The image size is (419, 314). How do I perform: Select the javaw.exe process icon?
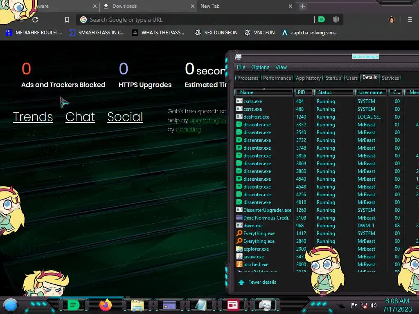(x=239, y=257)
